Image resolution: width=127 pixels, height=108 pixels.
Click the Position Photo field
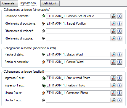coord(78,85)
